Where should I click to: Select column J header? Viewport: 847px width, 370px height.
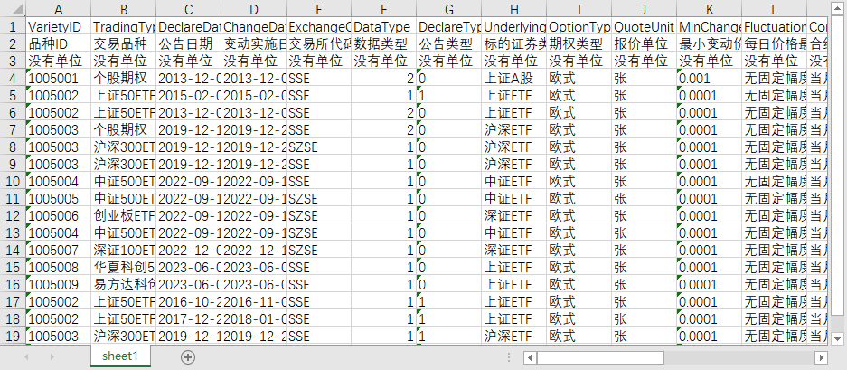644,9
